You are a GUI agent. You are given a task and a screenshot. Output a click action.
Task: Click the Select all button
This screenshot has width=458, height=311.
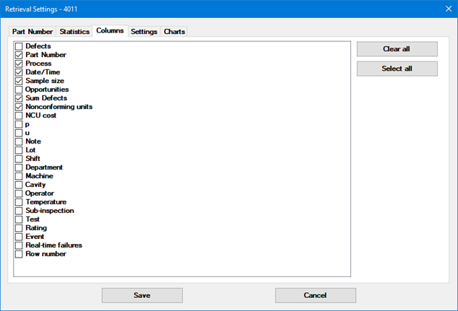pos(397,69)
